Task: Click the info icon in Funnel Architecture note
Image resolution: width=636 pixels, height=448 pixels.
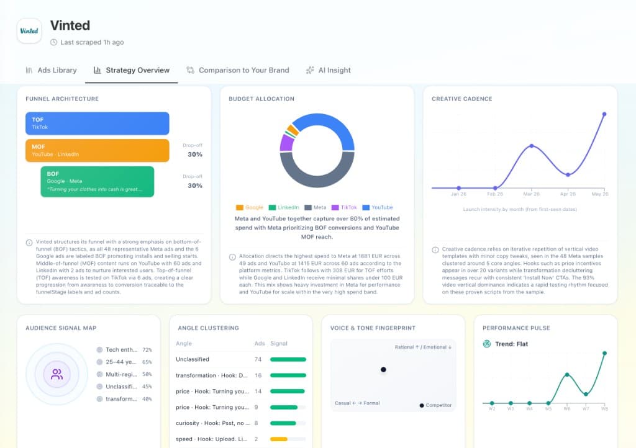Action: [x=29, y=243]
